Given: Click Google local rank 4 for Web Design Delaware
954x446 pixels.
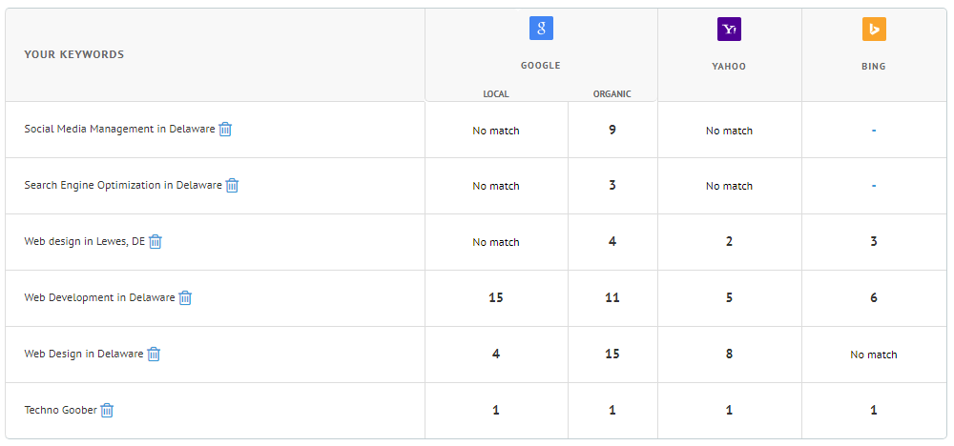Looking at the screenshot, I should [496, 354].
